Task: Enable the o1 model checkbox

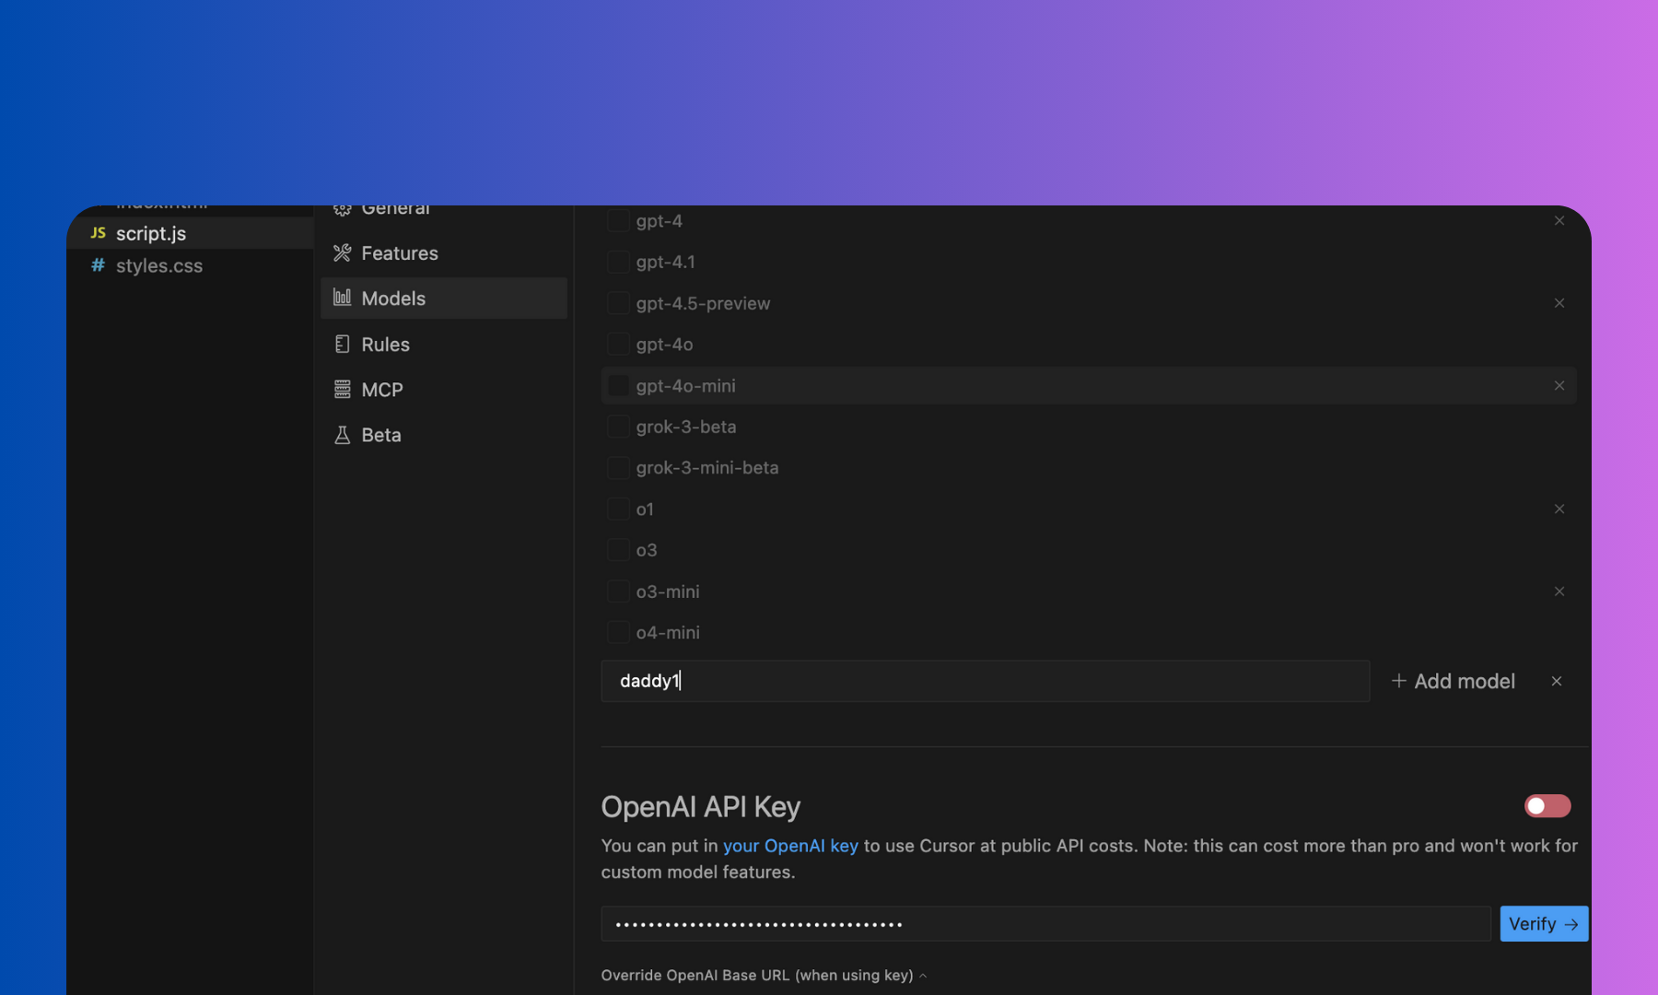Action: click(x=618, y=509)
